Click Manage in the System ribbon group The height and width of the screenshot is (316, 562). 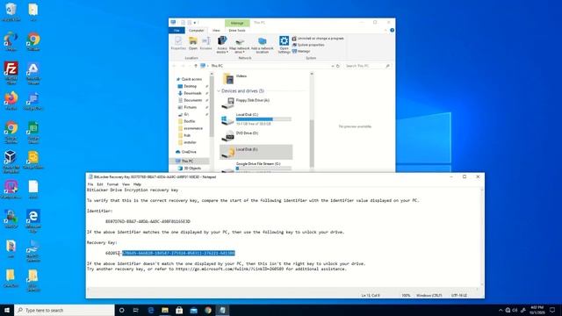point(301,51)
